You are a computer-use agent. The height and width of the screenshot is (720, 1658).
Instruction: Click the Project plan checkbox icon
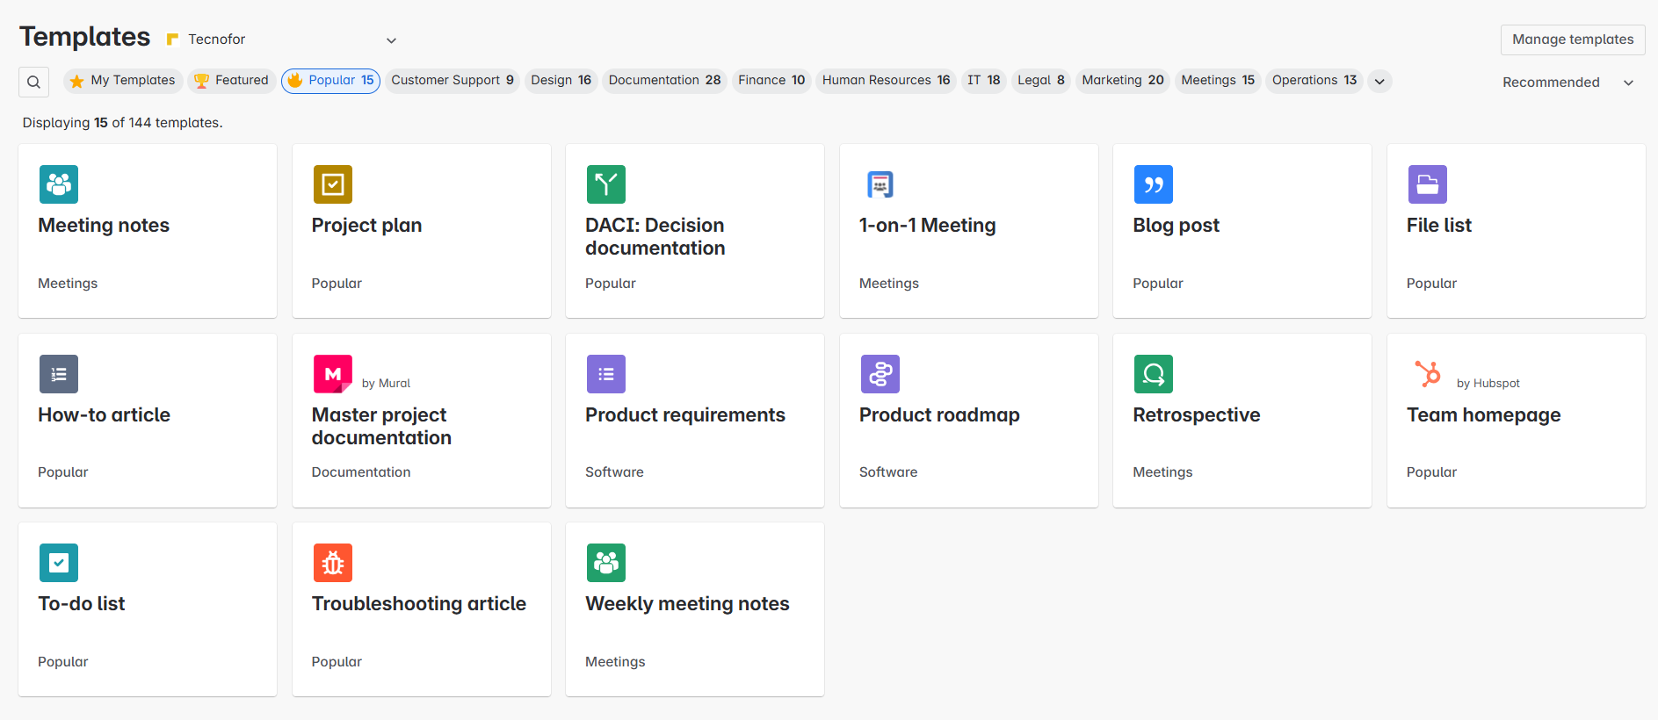[x=332, y=184]
